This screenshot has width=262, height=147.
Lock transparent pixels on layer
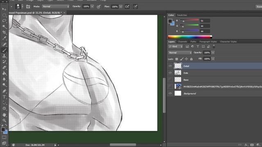point(176,59)
